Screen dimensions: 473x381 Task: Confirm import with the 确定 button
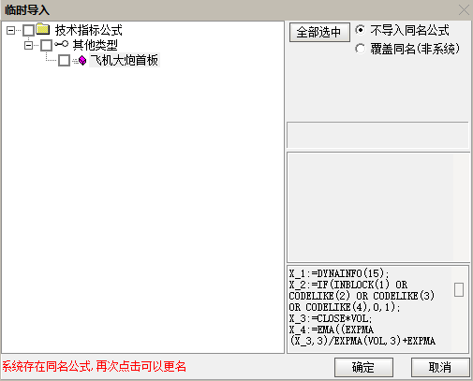[363, 367]
